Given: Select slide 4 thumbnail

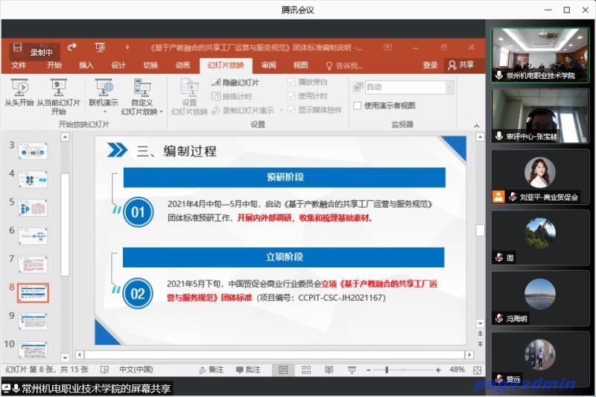Looking at the screenshot, I should pos(33,180).
